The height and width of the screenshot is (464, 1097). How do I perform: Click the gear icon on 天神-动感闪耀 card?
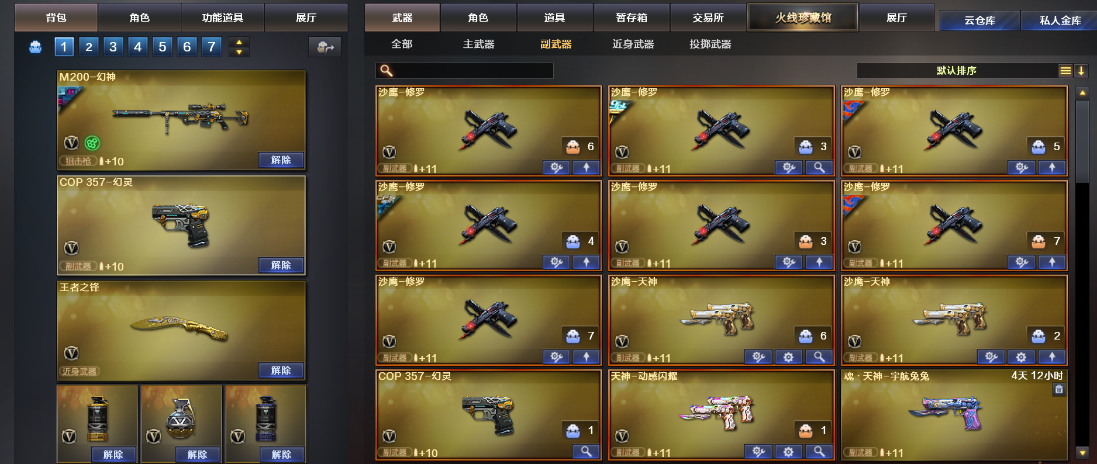point(788,451)
